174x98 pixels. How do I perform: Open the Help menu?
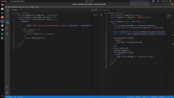(x=37, y=7)
